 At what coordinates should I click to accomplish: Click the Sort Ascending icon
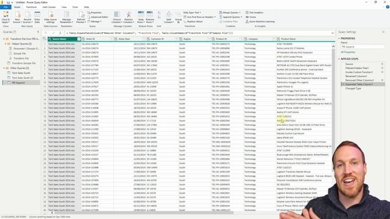coord(159,13)
